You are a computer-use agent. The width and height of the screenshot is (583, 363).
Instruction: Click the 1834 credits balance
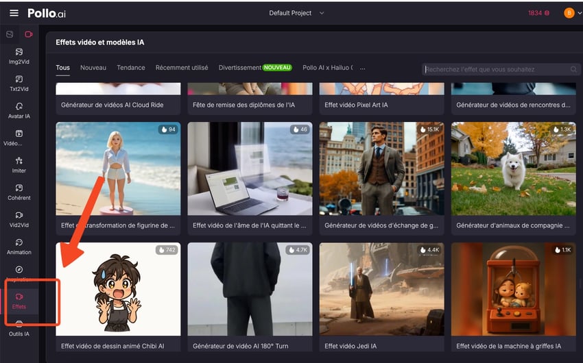coord(538,13)
